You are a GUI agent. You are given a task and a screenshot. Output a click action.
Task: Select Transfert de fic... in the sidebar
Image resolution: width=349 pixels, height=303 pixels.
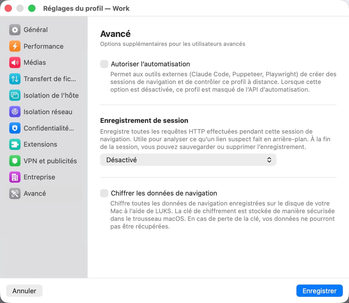(x=44, y=79)
